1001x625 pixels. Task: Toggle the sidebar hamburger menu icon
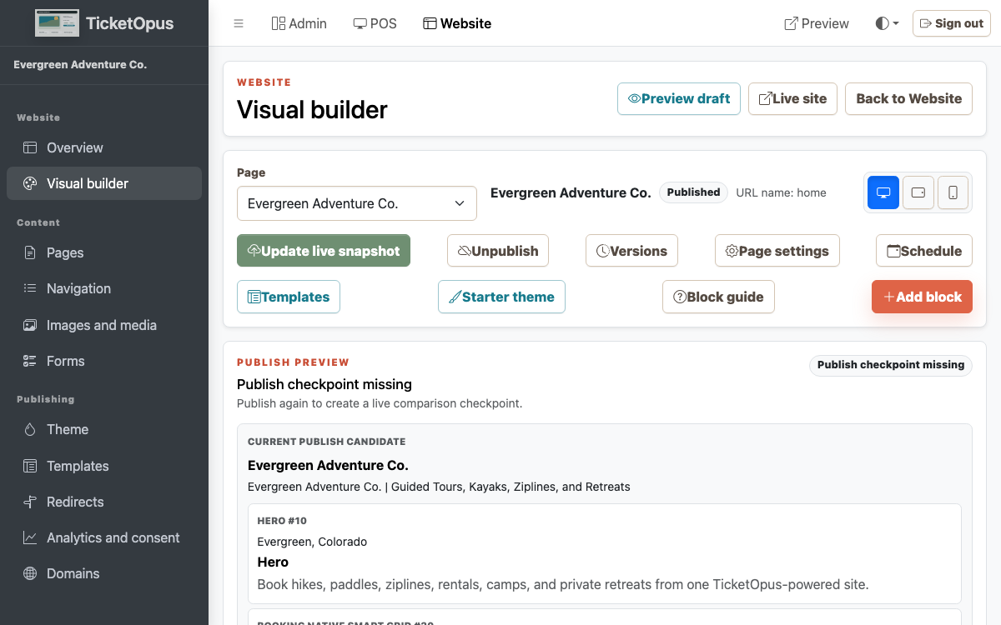pyautogui.click(x=239, y=23)
